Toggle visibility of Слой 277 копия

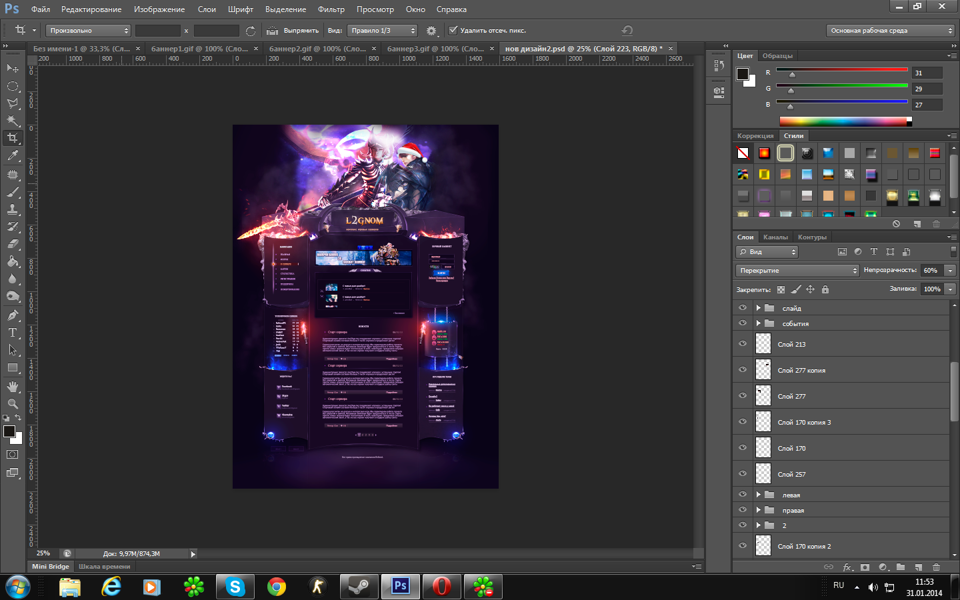tap(742, 370)
